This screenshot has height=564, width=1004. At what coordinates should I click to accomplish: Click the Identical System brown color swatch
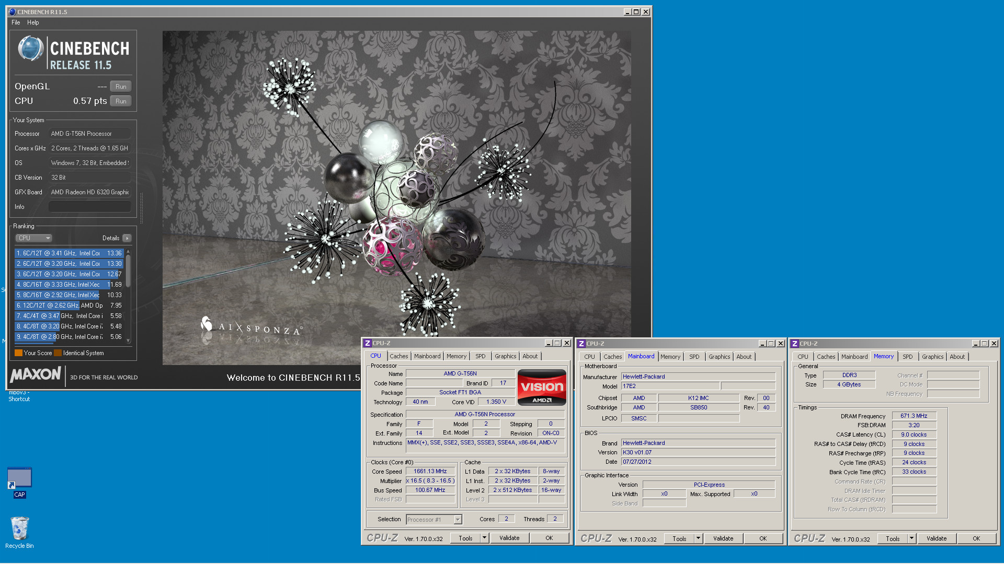point(58,353)
